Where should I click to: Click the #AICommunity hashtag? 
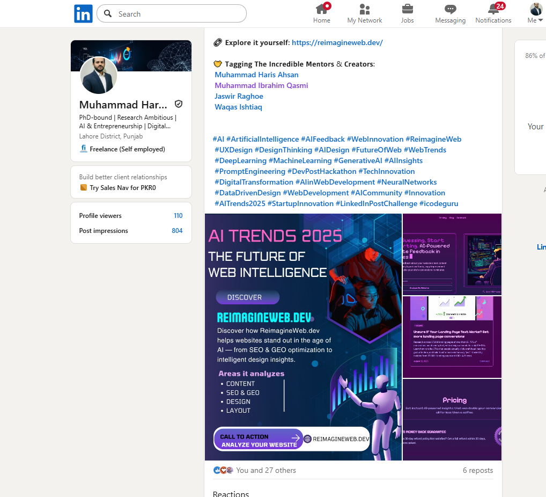[x=377, y=193]
